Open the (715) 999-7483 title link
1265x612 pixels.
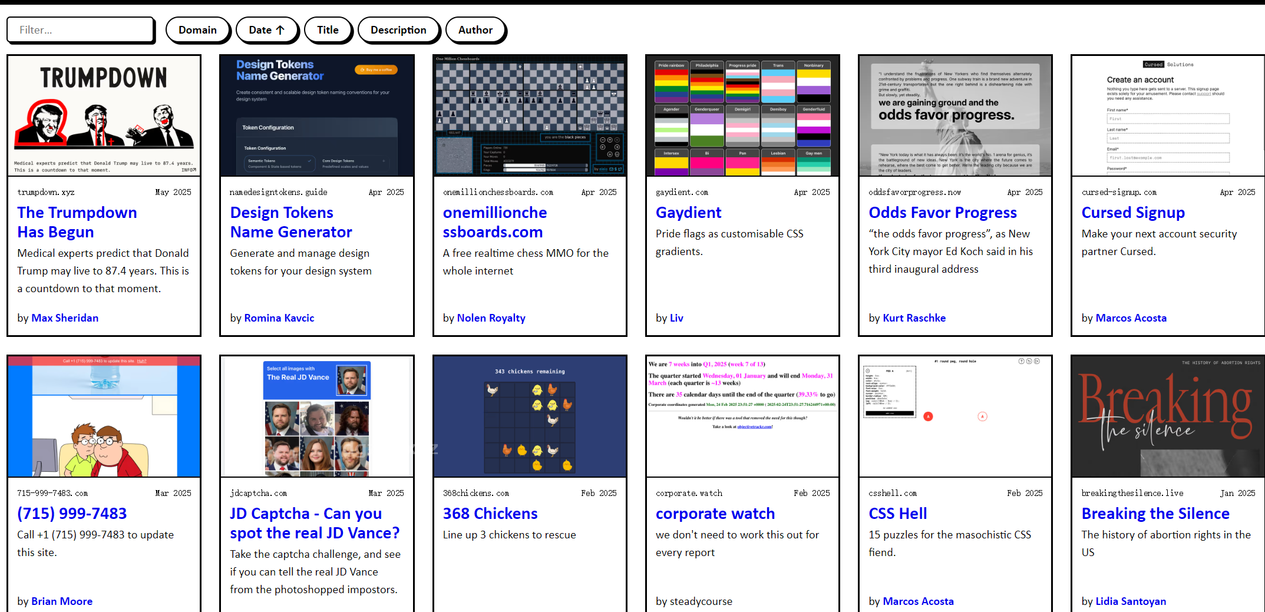(72, 514)
